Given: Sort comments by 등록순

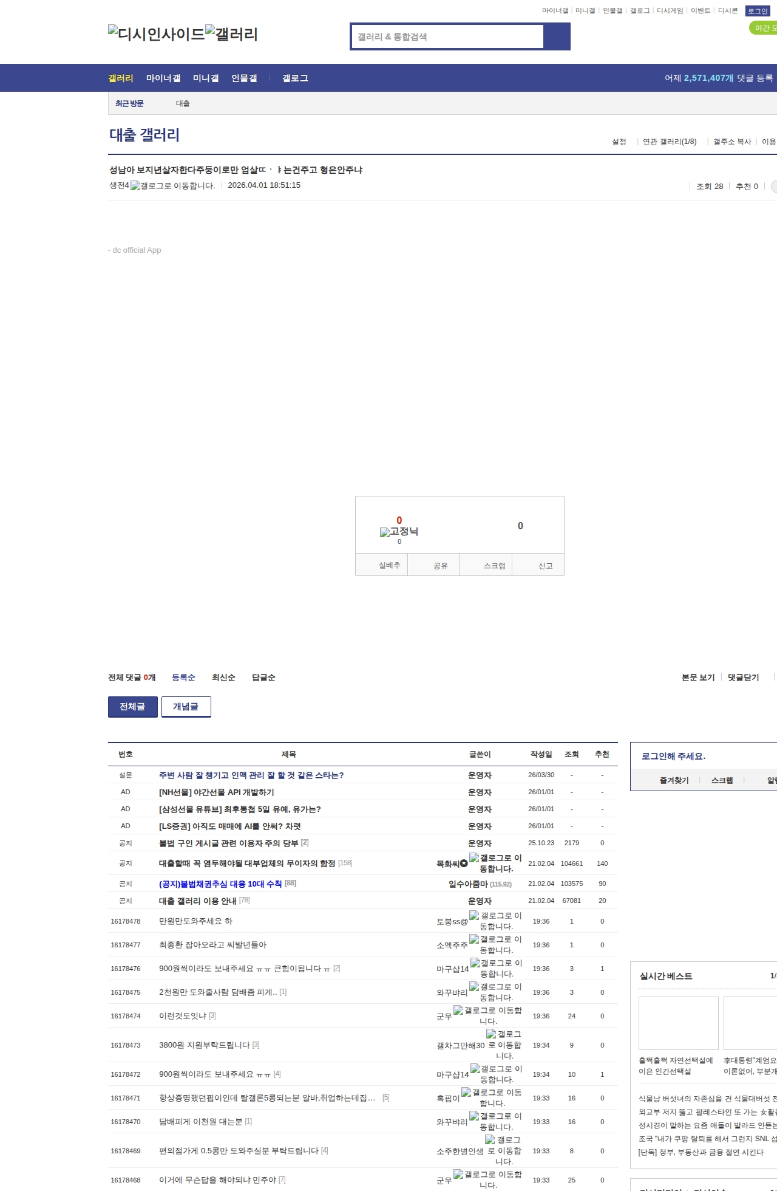Looking at the screenshot, I should pos(183,678).
